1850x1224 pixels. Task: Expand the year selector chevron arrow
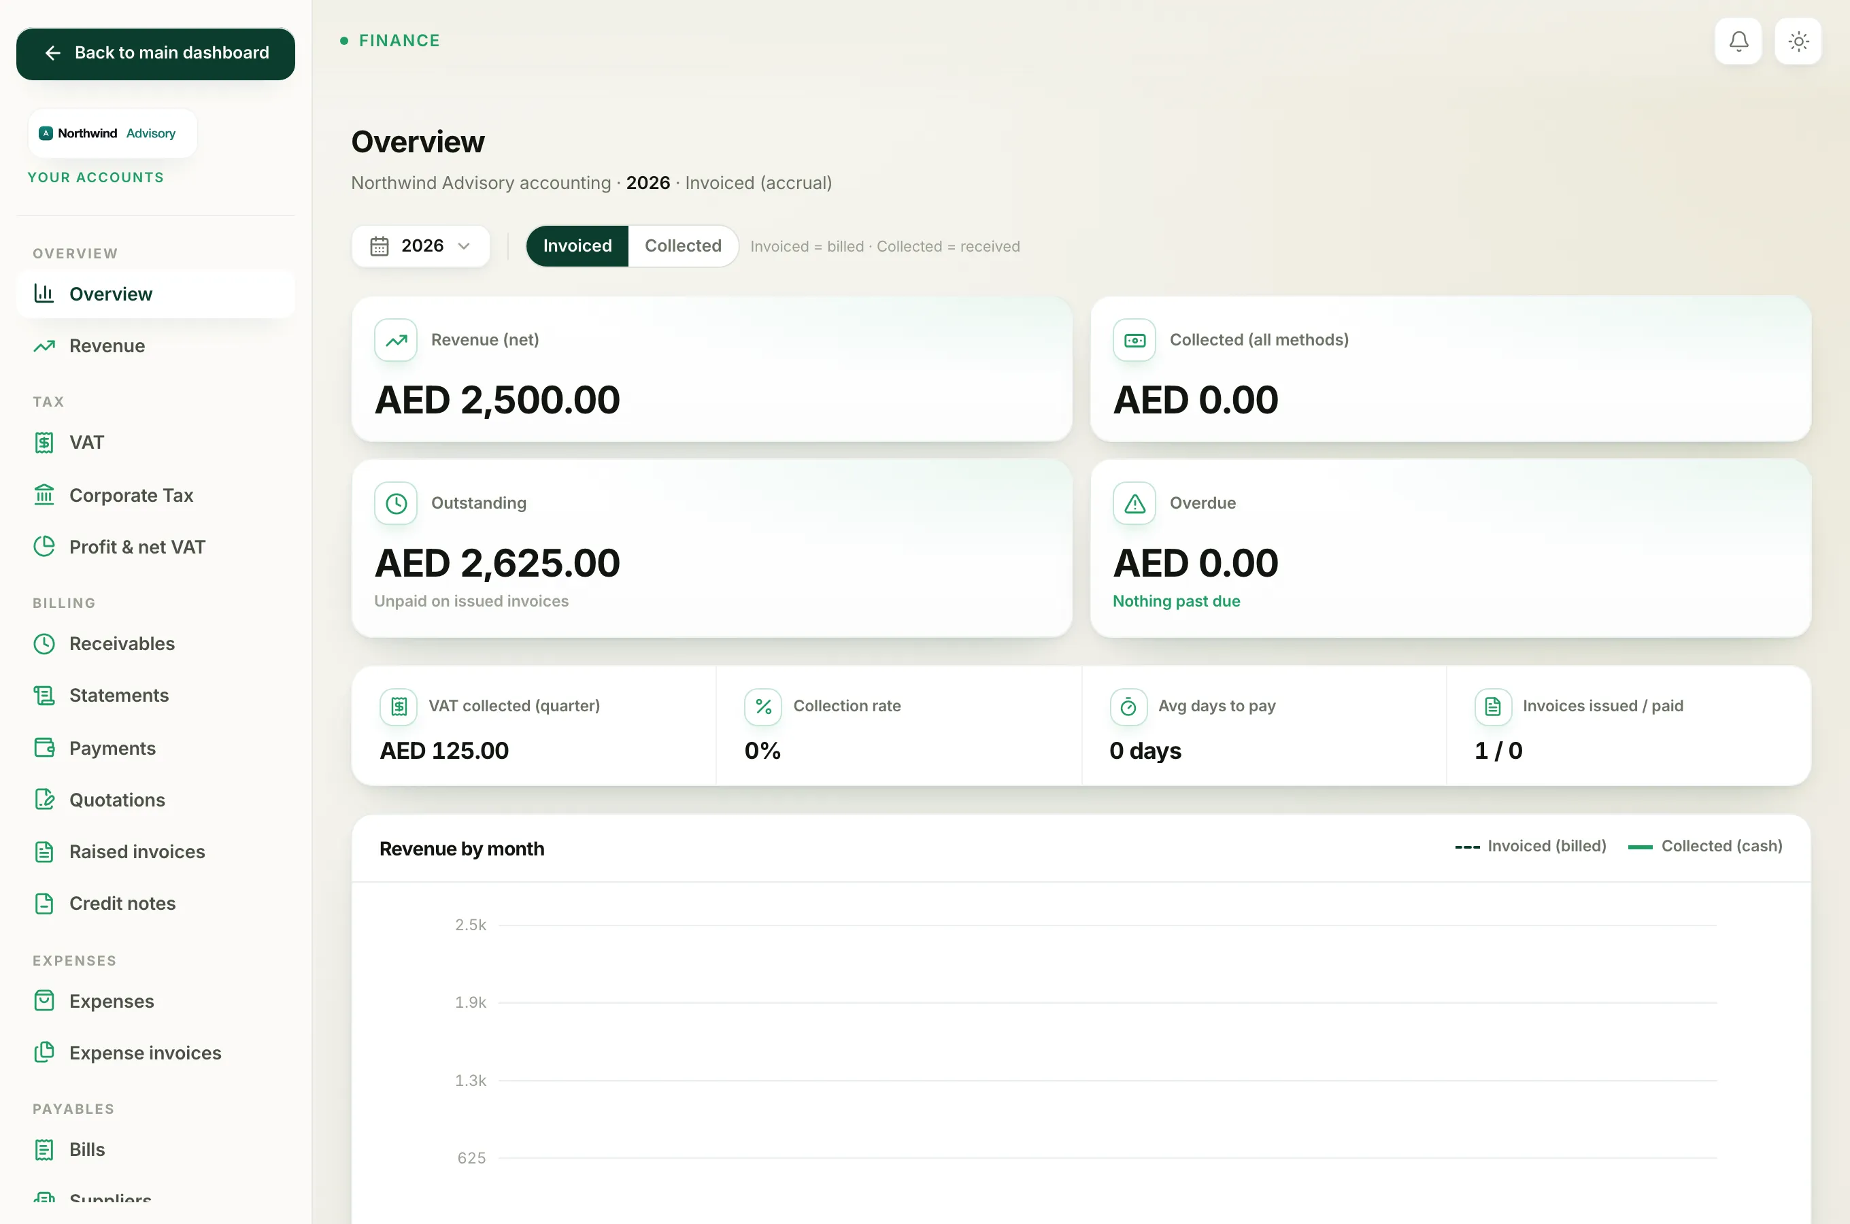(x=464, y=246)
